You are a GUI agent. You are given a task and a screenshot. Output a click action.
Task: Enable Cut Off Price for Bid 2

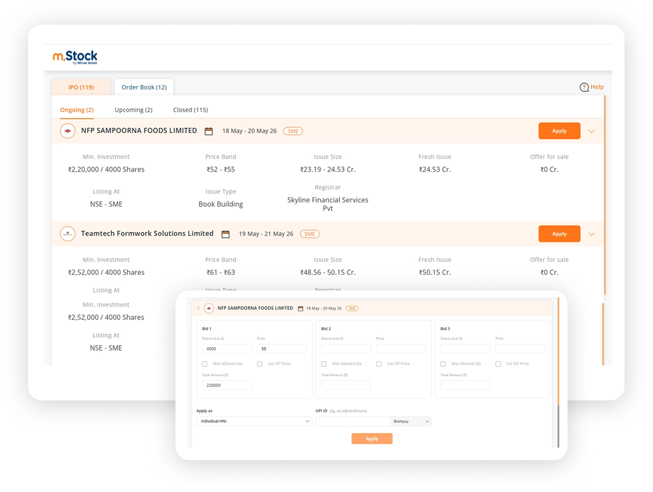(x=379, y=364)
